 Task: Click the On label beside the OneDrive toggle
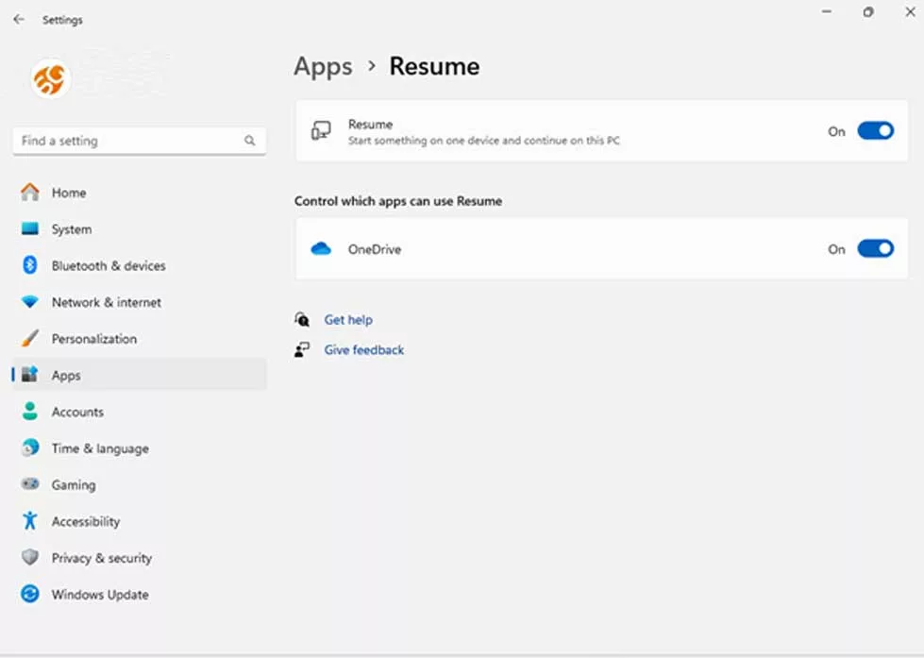point(836,249)
